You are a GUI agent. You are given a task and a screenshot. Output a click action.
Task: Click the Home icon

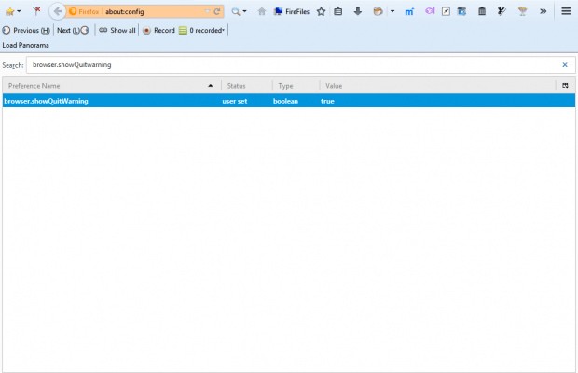262,11
